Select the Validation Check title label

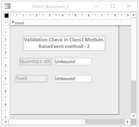[64, 43]
